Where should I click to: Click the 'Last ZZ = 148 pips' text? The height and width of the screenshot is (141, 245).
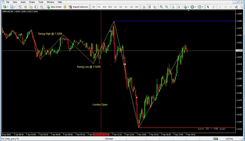tap(212, 129)
